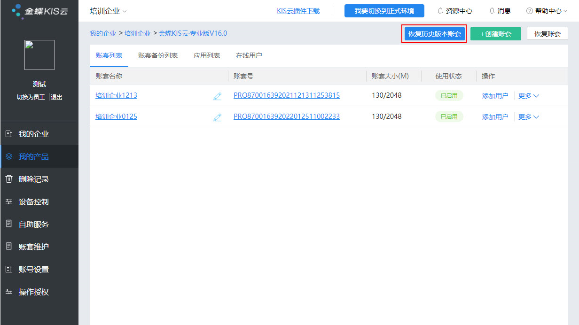Click the 消息 bell icon
Image resolution: width=579 pixels, height=325 pixels.
click(x=492, y=11)
